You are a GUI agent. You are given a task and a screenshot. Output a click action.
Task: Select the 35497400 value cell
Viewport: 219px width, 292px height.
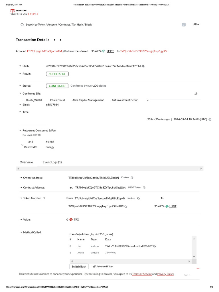(111, 253)
